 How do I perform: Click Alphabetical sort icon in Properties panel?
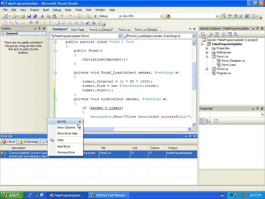208,121
